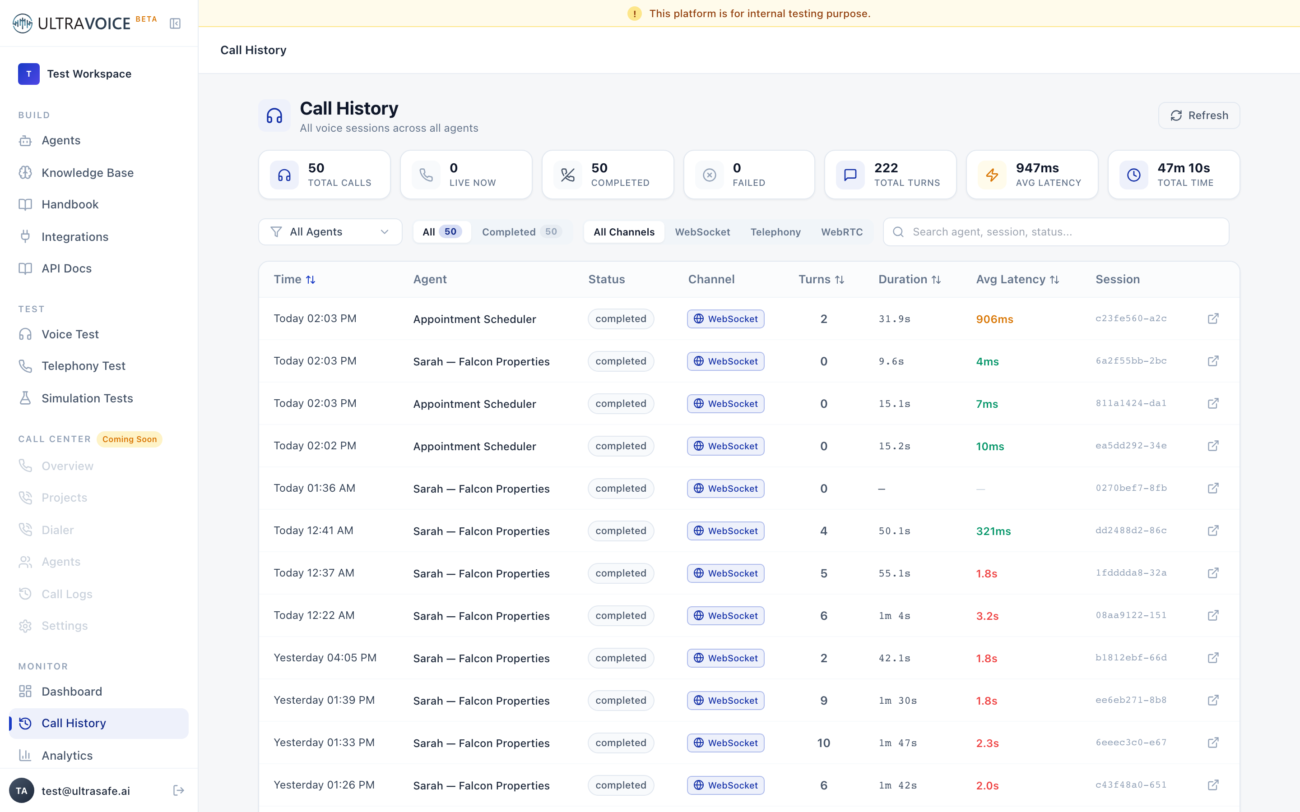Click session id 'dd2488d2-86c'

tap(1131, 531)
